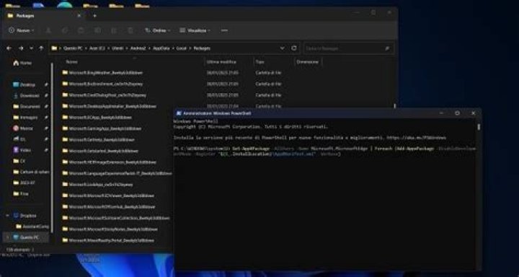Collapse the Dropbox tree node arrow
The width and height of the screenshot is (519, 277).
point(8,216)
